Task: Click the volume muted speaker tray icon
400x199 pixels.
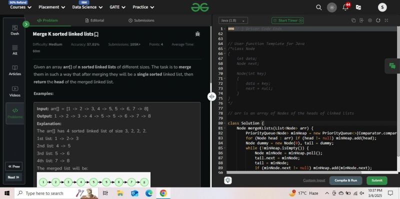Action: pyautogui.click(x=361, y=193)
